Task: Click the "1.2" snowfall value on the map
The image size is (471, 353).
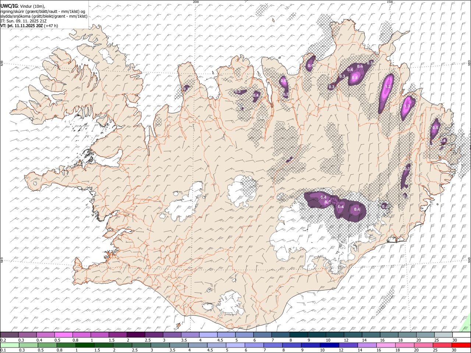Action: [387, 87]
